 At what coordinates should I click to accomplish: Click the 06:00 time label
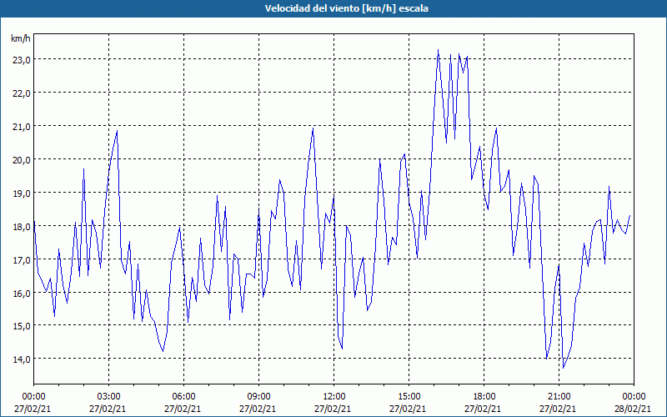tap(183, 397)
